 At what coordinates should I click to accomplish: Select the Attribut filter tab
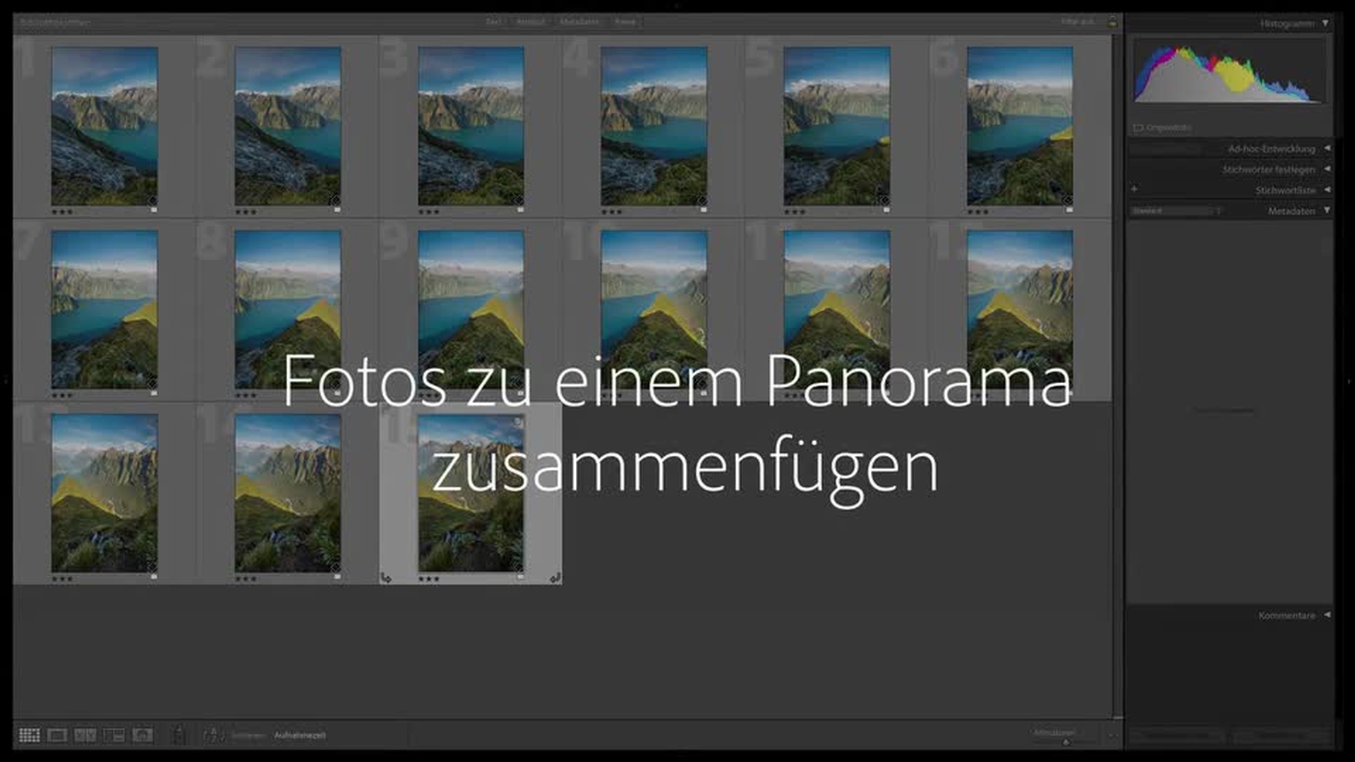(x=531, y=22)
